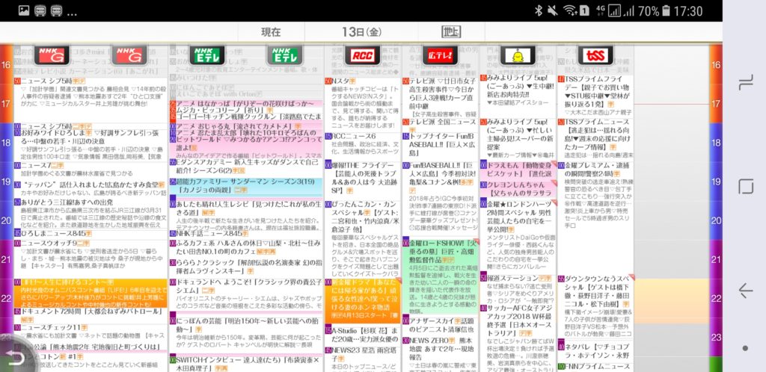766x372 pixels.
Task: Open NEWS ZERO program
Action: (x=440, y=354)
